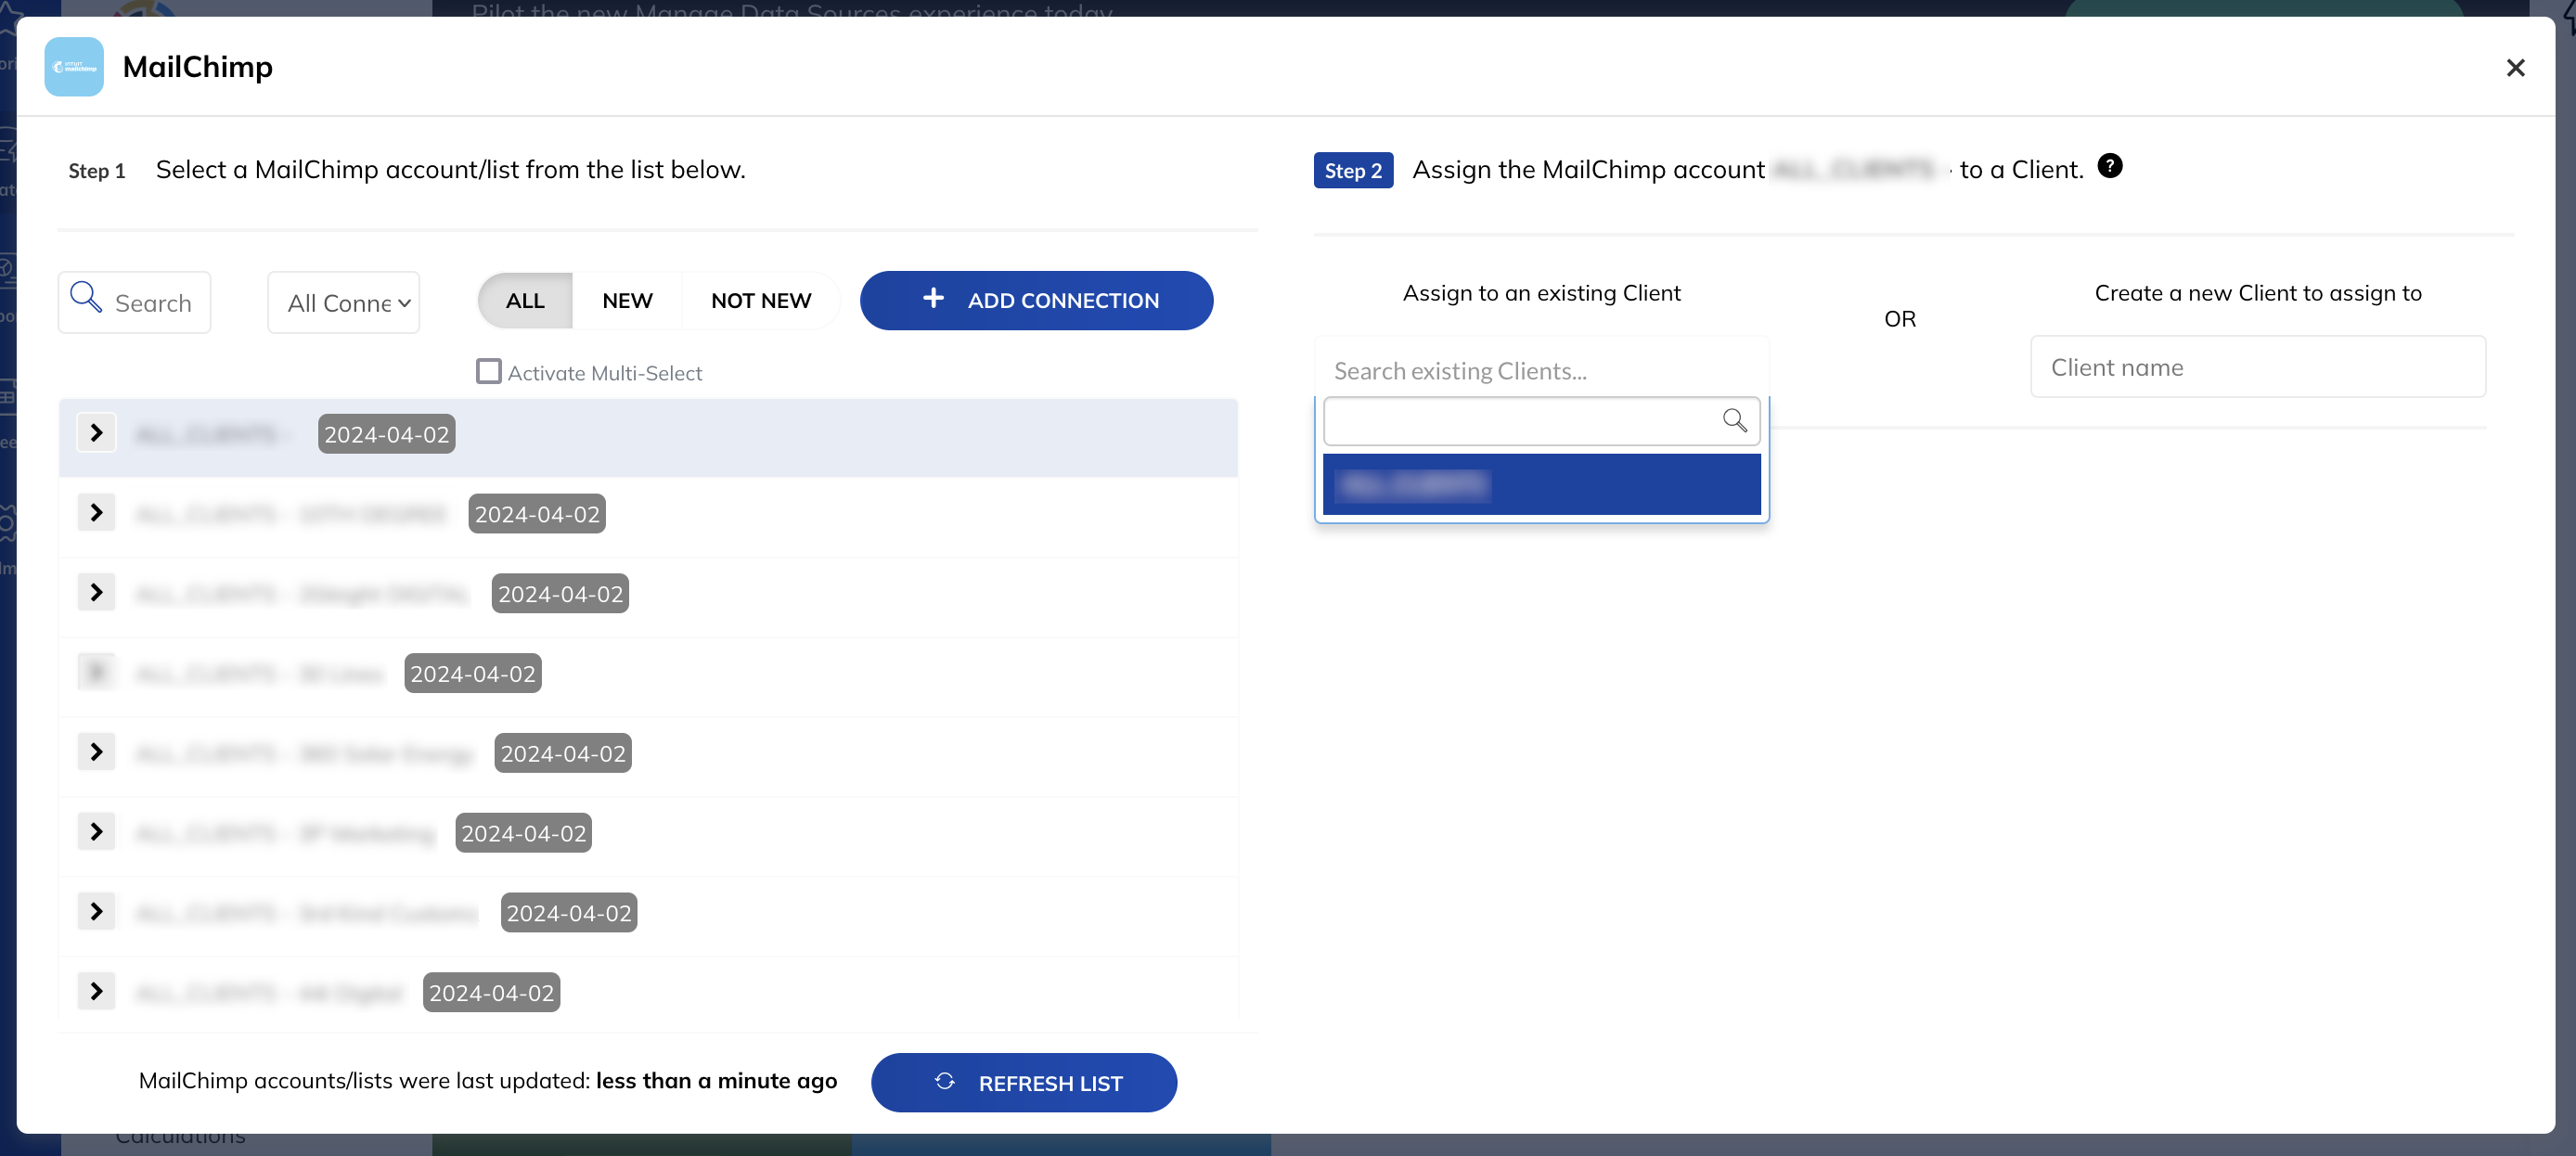This screenshot has width=2576, height=1156.
Task: Select the ALL filter tab
Action: pos(525,300)
